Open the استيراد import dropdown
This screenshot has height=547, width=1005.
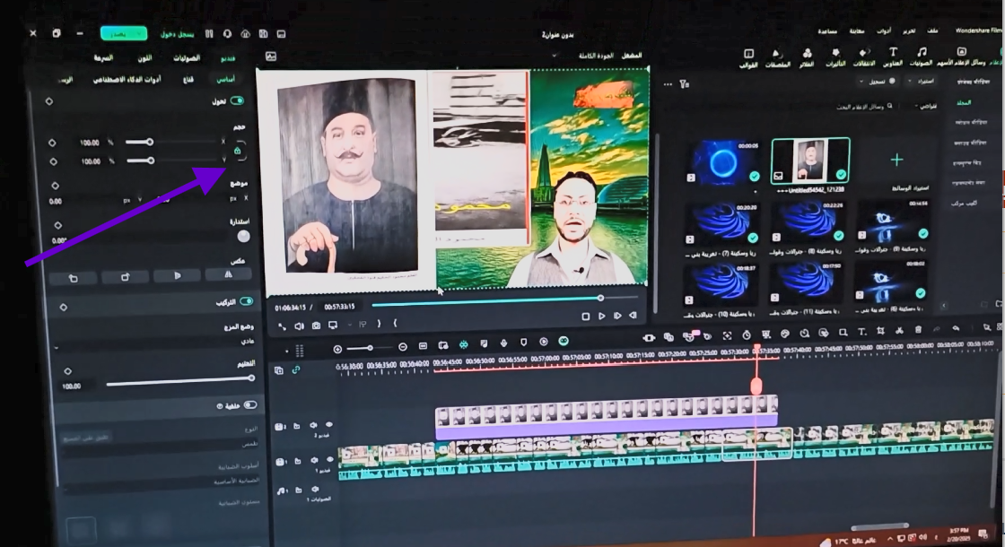tap(922, 82)
